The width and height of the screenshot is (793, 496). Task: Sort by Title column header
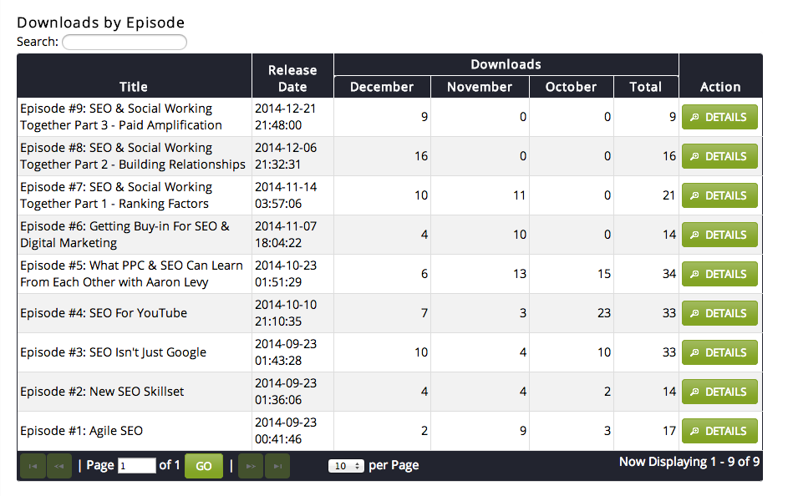pos(134,87)
